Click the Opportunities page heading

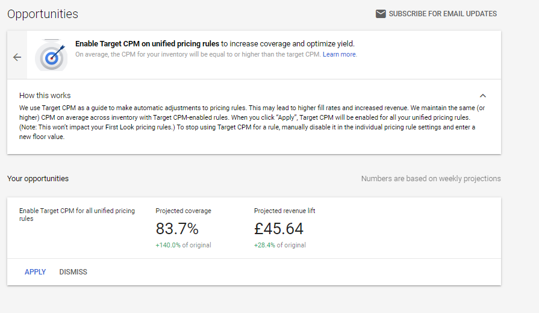[x=43, y=14]
